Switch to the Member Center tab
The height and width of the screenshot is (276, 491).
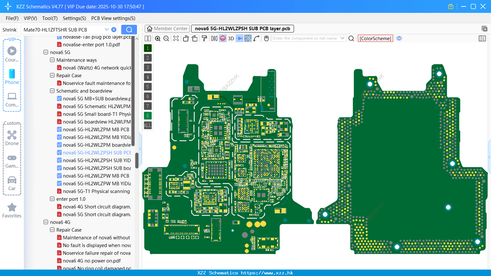click(167, 29)
